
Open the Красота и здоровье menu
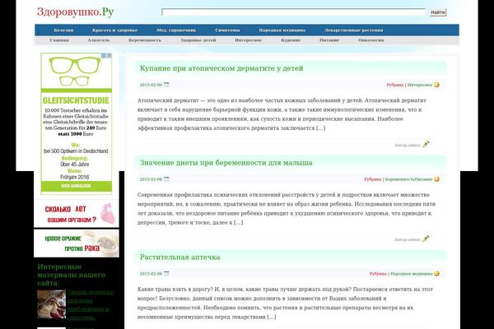115,30
